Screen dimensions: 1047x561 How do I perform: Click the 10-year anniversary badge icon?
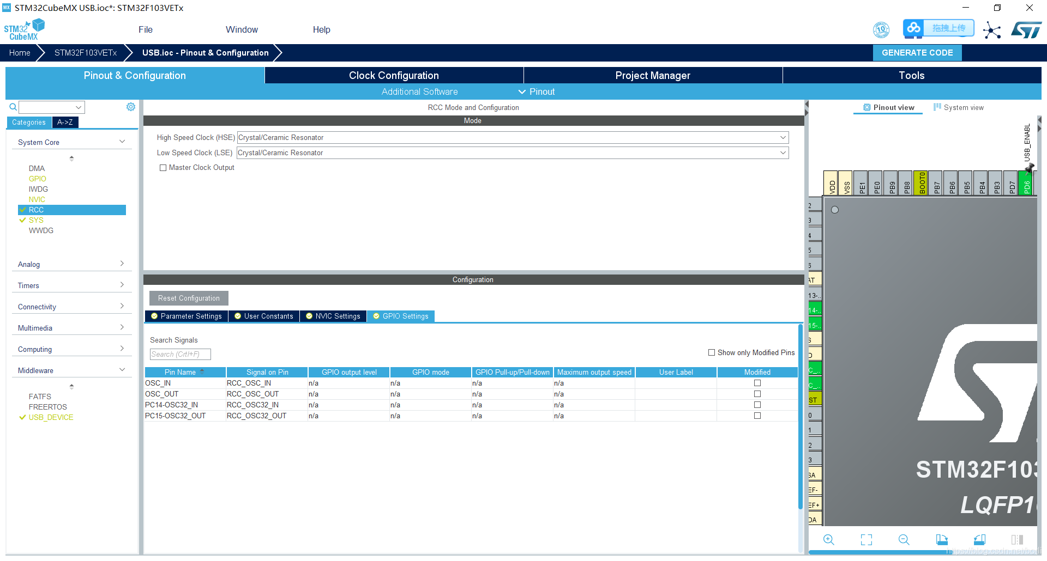coord(881,29)
